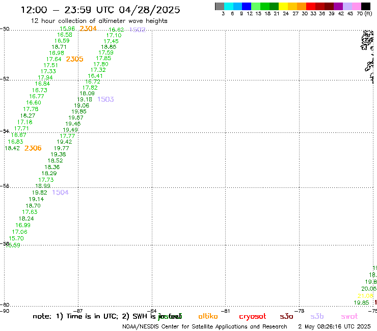Click the s3b satellite legend name

point(317,316)
